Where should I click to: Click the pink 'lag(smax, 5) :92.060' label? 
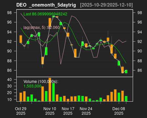coord(41,28)
